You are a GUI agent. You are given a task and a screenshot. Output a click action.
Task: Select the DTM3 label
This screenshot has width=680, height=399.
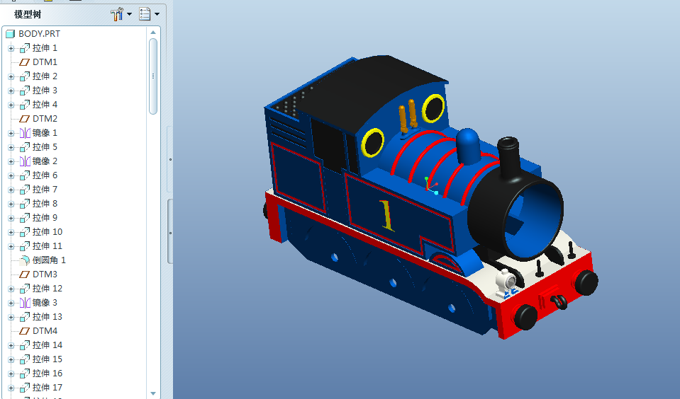(45, 274)
